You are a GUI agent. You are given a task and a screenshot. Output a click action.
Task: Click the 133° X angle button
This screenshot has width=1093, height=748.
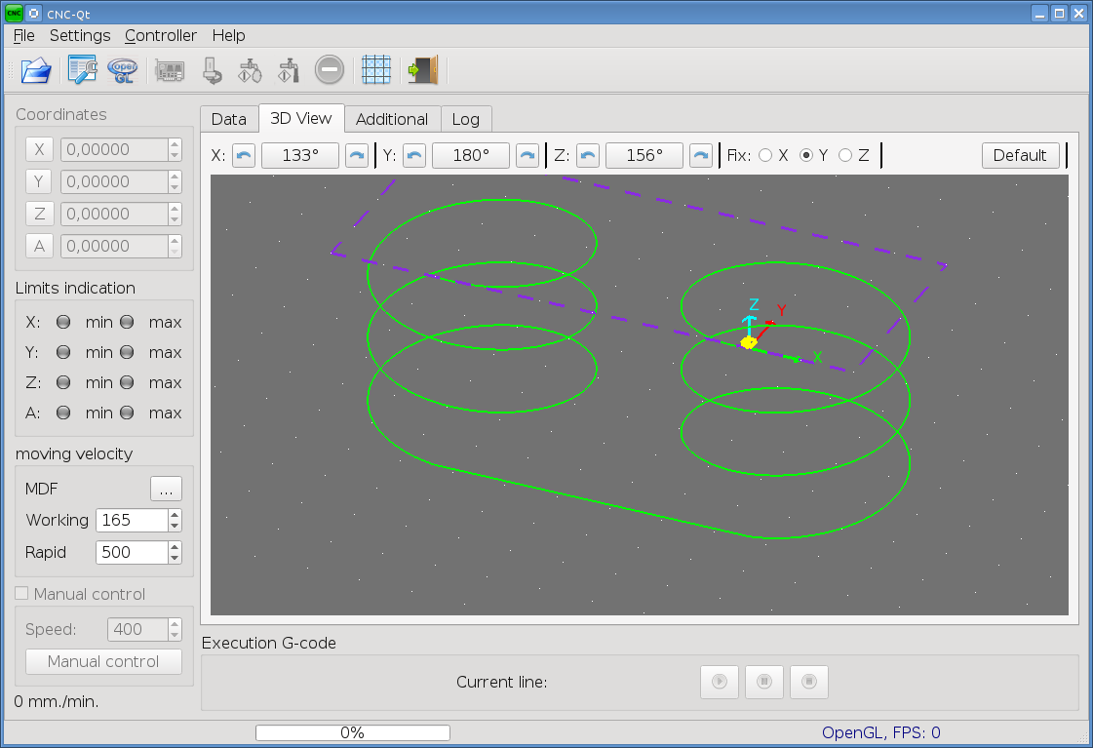[299, 155]
